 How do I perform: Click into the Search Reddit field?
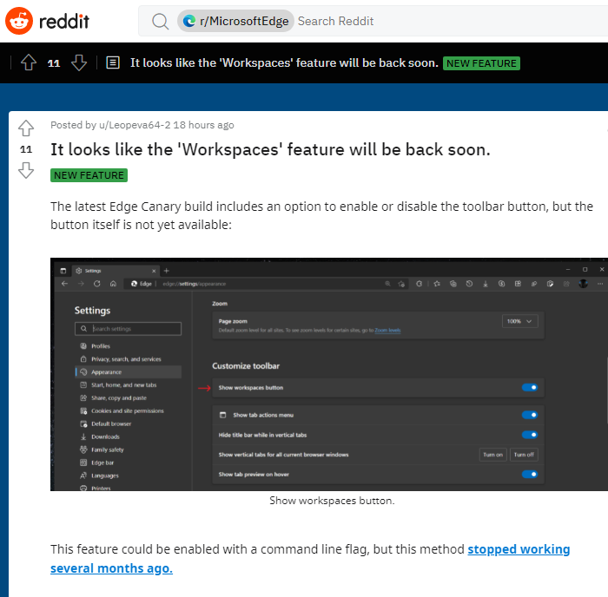click(x=434, y=21)
